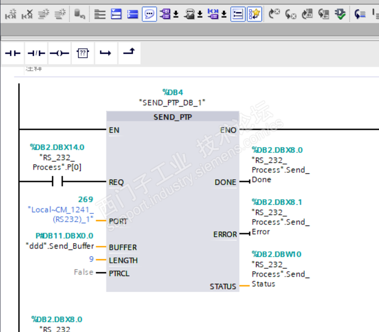
Task: Click the Update inconsistent block calls icon
Action: (x=307, y=14)
